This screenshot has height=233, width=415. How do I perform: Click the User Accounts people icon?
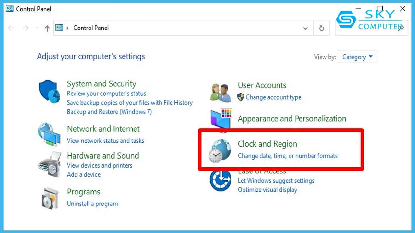[220, 92]
